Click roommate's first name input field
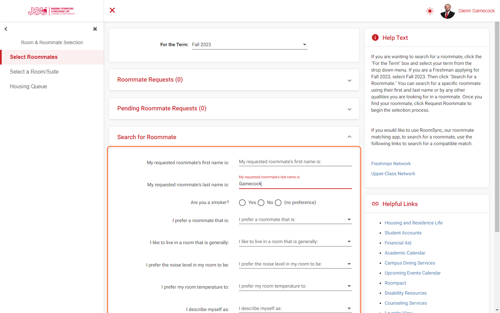 pos(295,162)
